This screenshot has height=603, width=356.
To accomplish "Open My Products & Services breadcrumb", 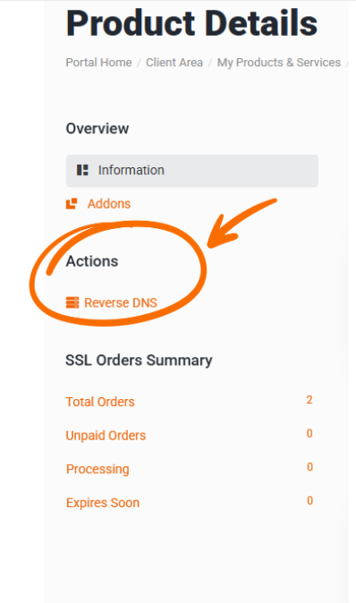I will tap(279, 63).
